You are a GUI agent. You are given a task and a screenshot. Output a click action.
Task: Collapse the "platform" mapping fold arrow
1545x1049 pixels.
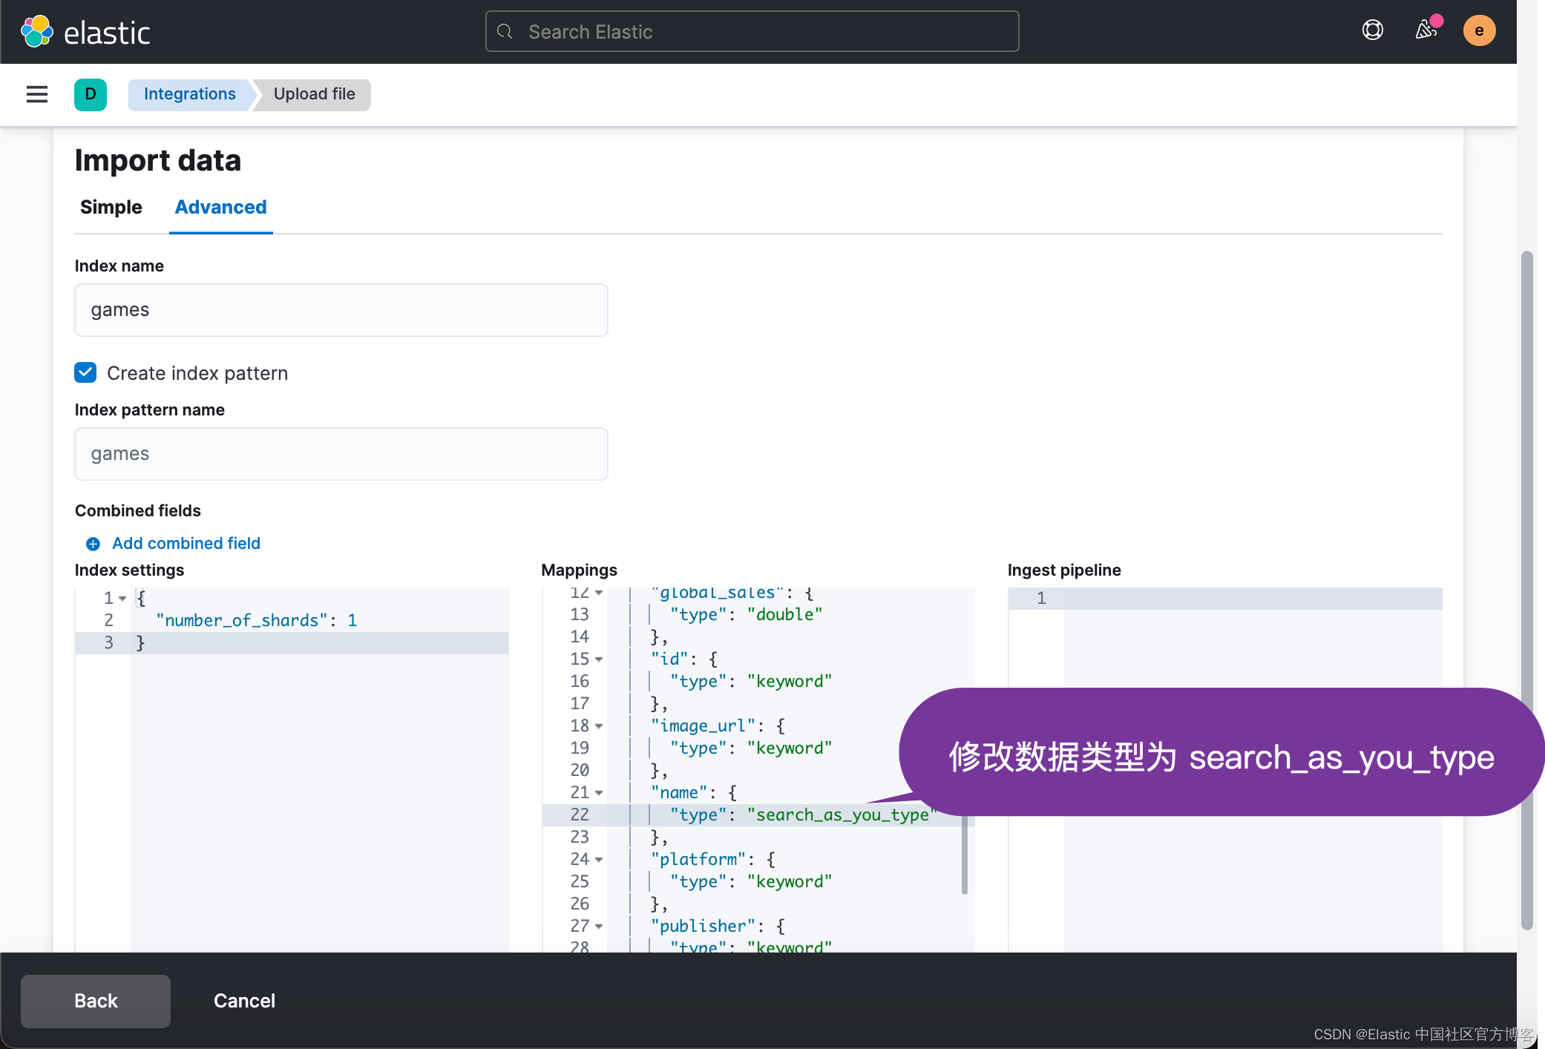(599, 859)
